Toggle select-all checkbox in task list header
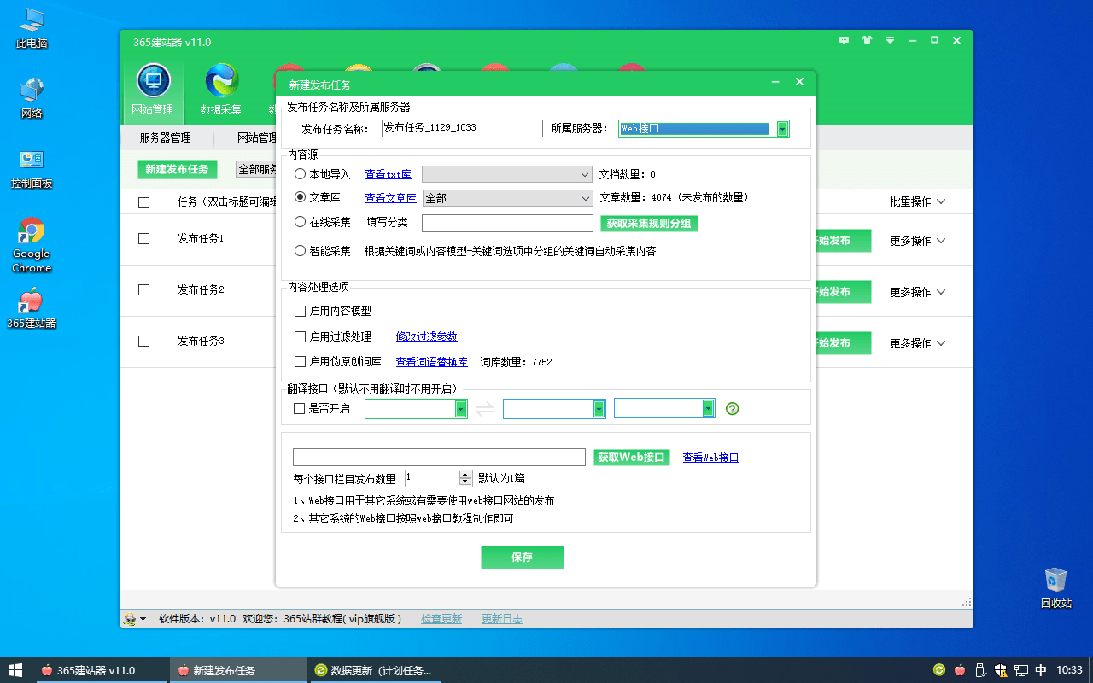The width and height of the screenshot is (1093, 683). coord(143,202)
